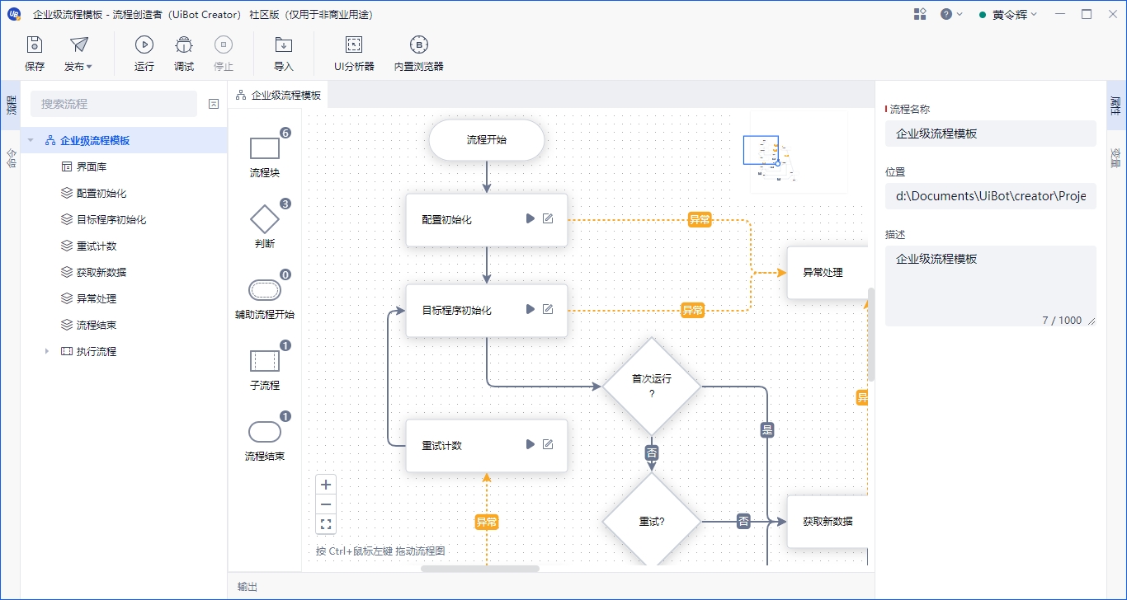1127x600 pixels.
Task: Edit the 目标程序初始化 block pencil icon
Action: click(x=548, y=309)
